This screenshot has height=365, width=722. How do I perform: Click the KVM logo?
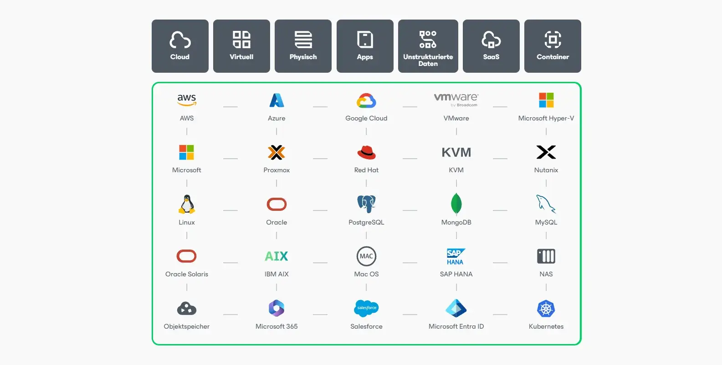pos(456,152)
